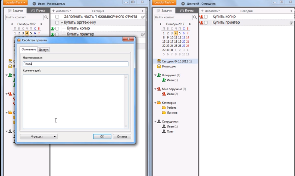This screenshot has height=176, width=295.
Task: Mark Купить оргтехнику task as done
Action: (57, 23)
